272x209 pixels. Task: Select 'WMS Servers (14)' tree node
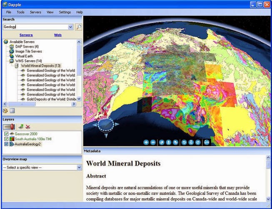(29, 61)
